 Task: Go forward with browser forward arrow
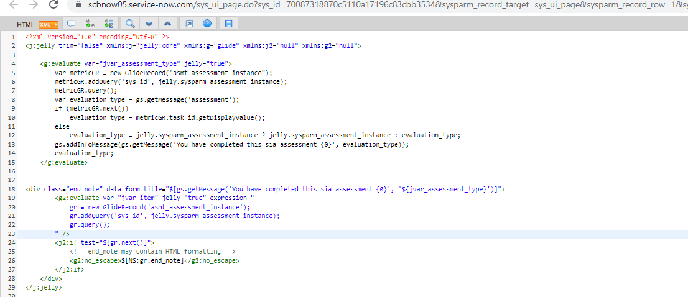tap(34, 5)
